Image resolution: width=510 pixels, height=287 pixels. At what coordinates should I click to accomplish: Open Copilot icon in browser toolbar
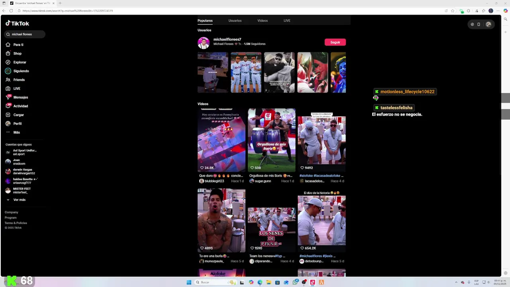click(x=506, y=11)
